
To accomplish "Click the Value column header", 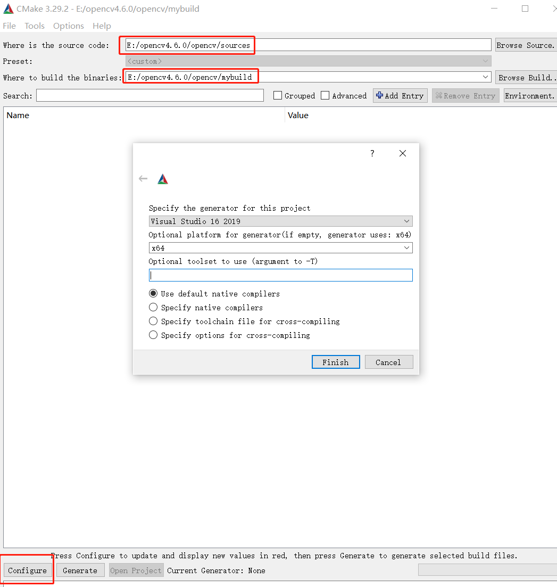I will (x=298, y=115).
